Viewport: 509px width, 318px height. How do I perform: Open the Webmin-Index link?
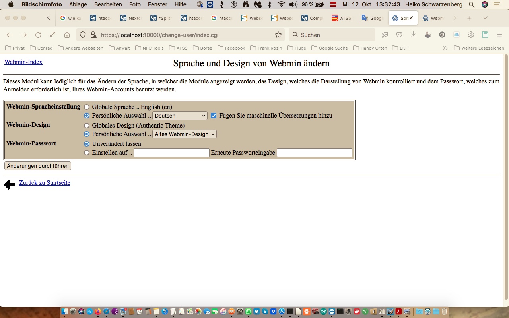point(23,62)
